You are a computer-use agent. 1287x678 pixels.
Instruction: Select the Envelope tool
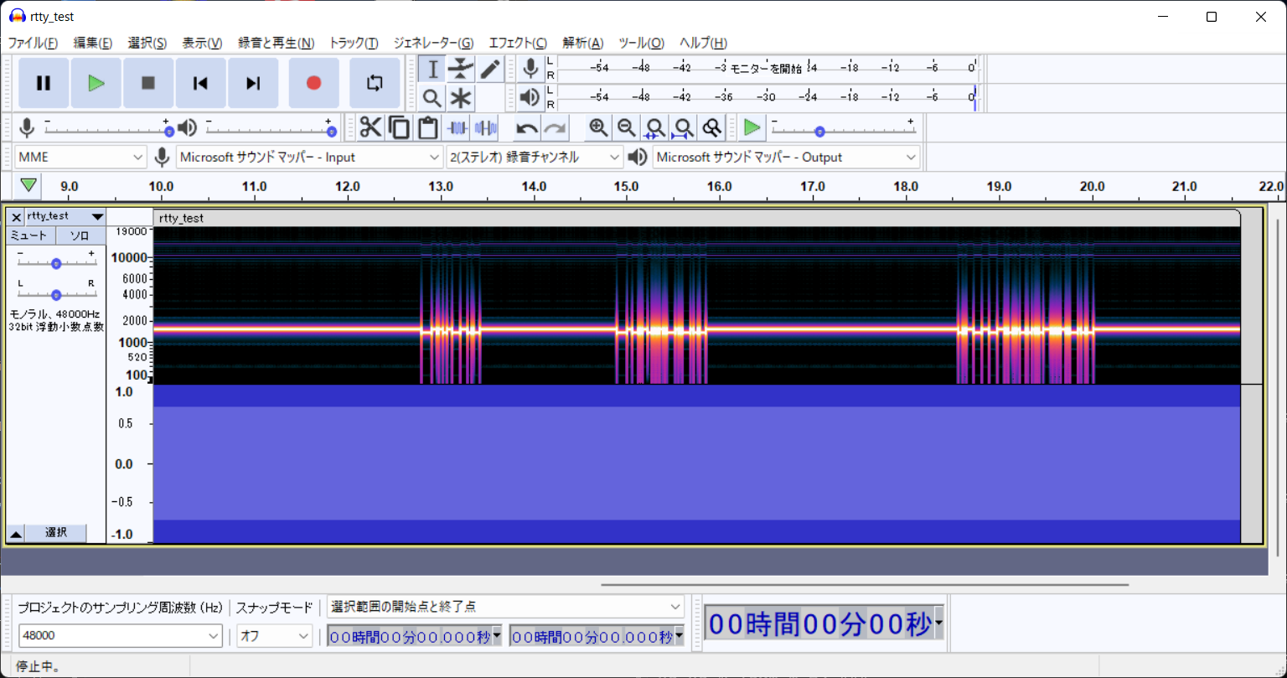coord(461,69)
